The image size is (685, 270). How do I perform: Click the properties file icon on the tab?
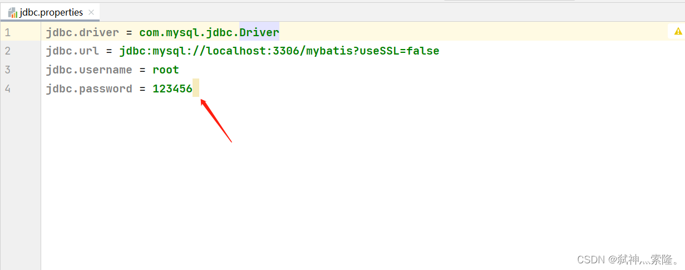[x=12, y=12]
